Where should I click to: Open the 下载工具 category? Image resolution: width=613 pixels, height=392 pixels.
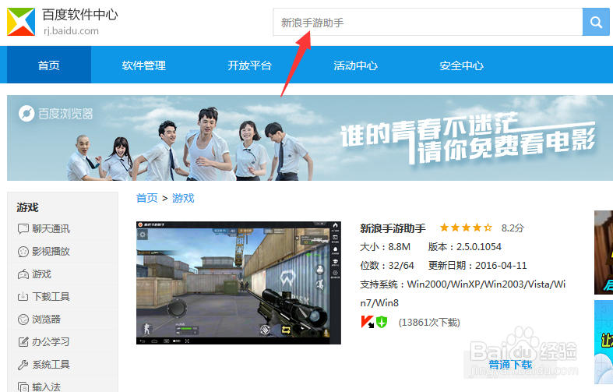click(51, 297)
